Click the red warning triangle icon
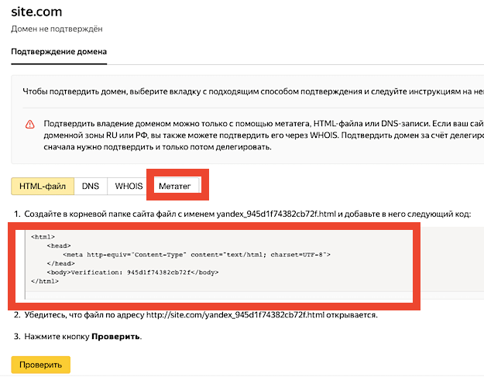 coord(29,124)
